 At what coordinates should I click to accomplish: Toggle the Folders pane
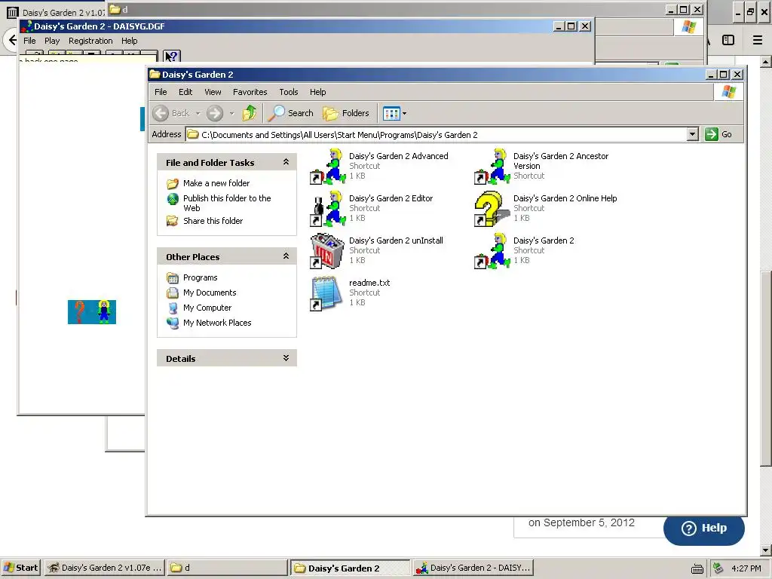[x=345, y=113]
